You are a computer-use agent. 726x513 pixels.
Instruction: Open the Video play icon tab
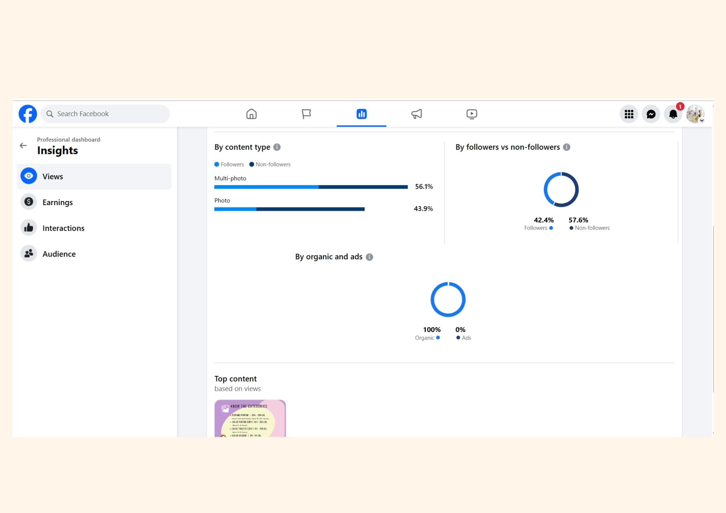[472, 114]
